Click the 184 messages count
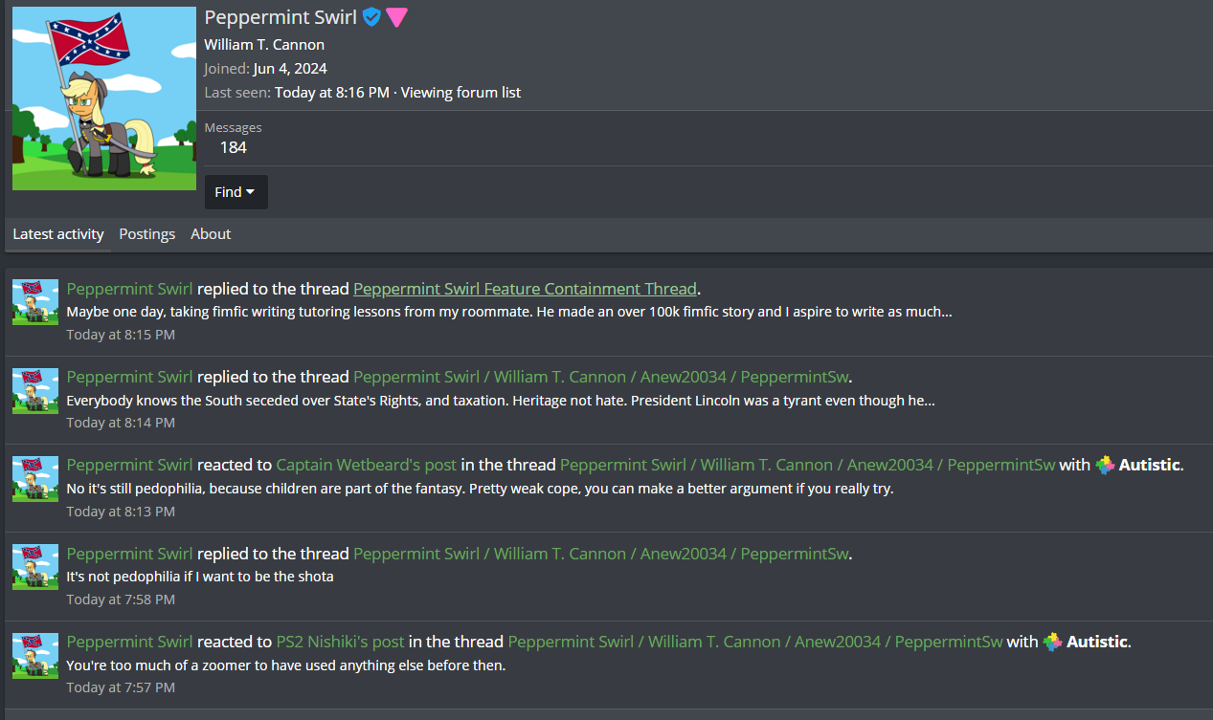1213x720 pixels. [x=233, y=147]
